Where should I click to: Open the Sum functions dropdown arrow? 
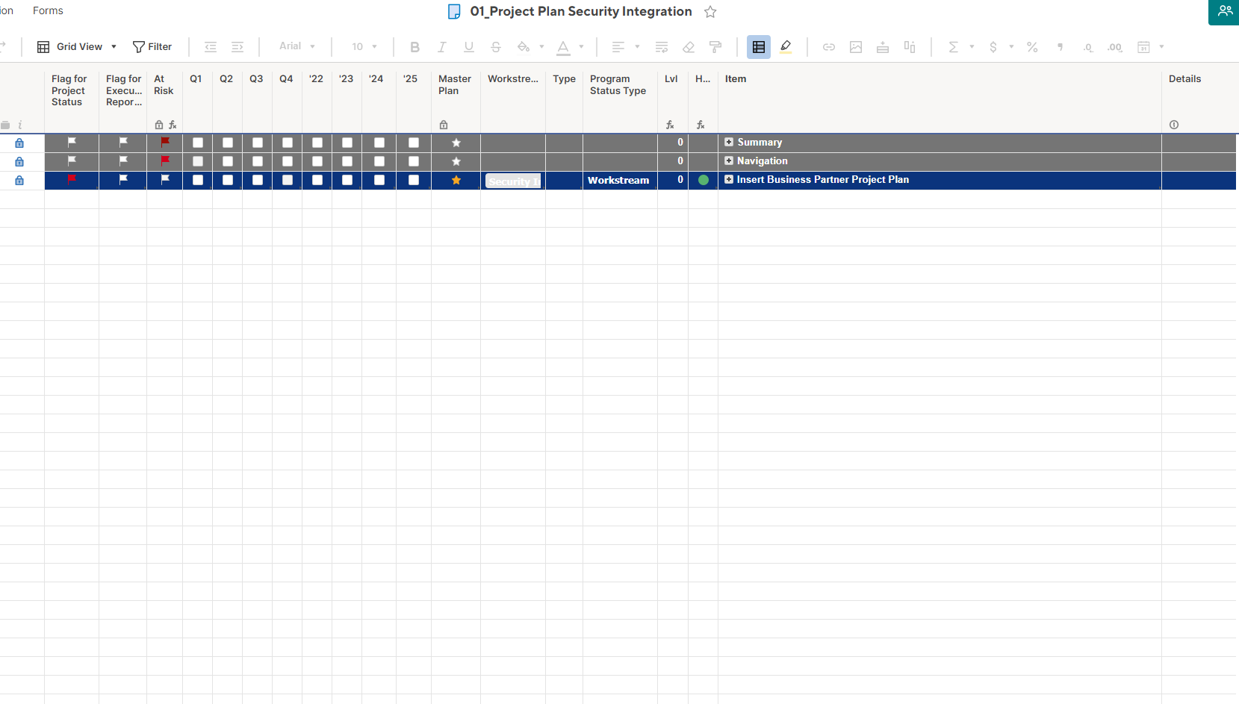coord(972,47)
